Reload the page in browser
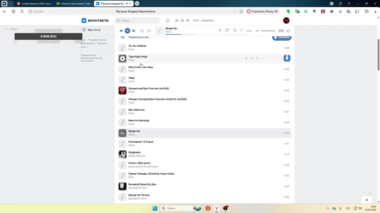Screen dimensions: 380x213 pyautogui.click(x=22, y=11)
